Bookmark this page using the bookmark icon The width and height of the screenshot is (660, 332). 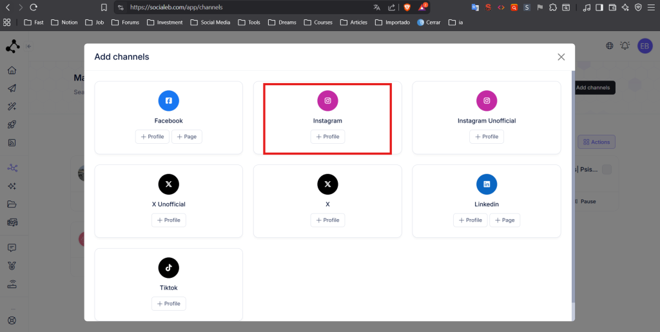pyautogui.click(x=104, y=8)
